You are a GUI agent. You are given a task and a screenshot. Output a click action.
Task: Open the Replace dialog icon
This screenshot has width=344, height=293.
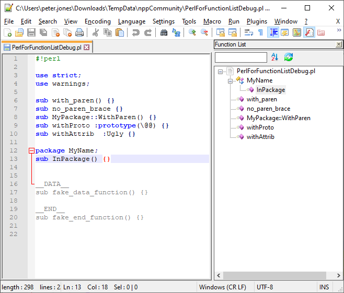point(176,33)
